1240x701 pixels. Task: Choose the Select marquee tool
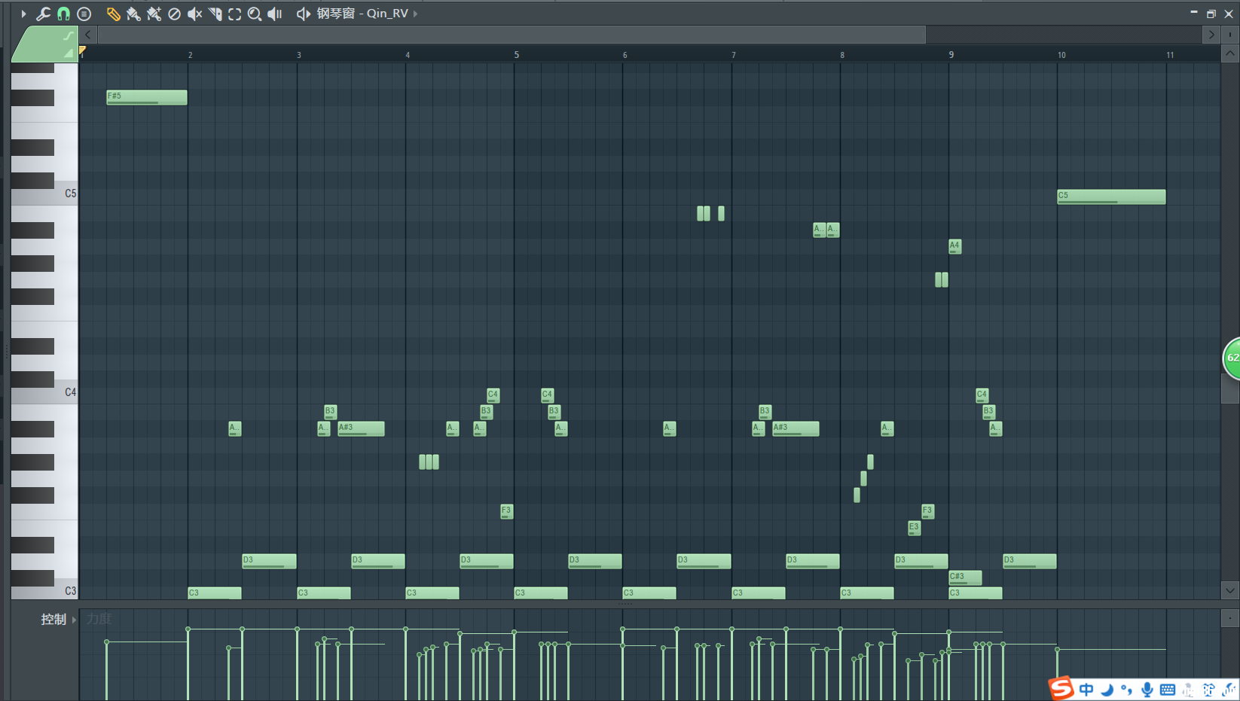pos(235,14)
